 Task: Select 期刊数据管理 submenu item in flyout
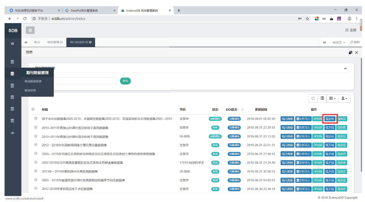click(x=33, y=81)
